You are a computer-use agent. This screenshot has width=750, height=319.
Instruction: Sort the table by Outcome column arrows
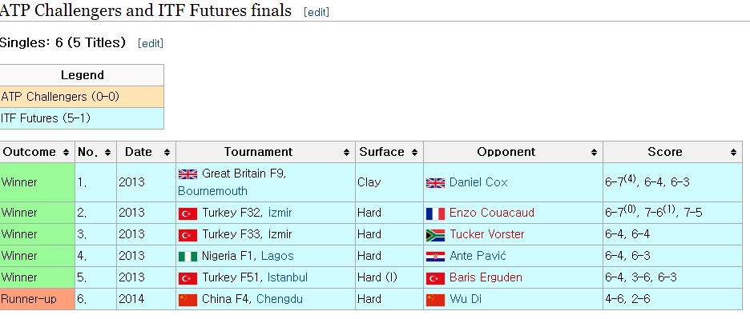(66, 153)
